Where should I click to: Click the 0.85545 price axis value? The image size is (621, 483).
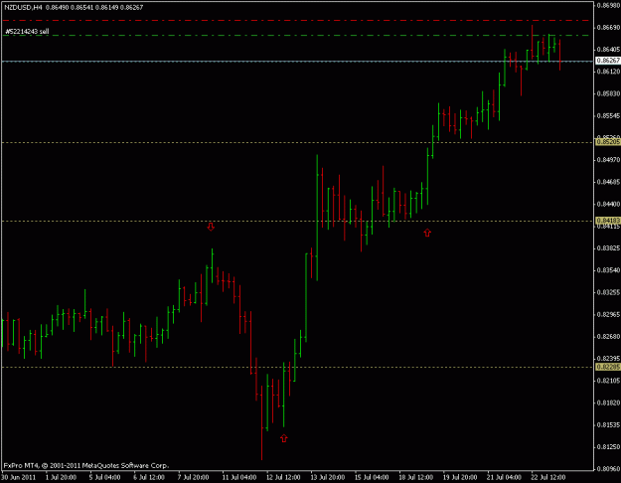click(608, 115)
